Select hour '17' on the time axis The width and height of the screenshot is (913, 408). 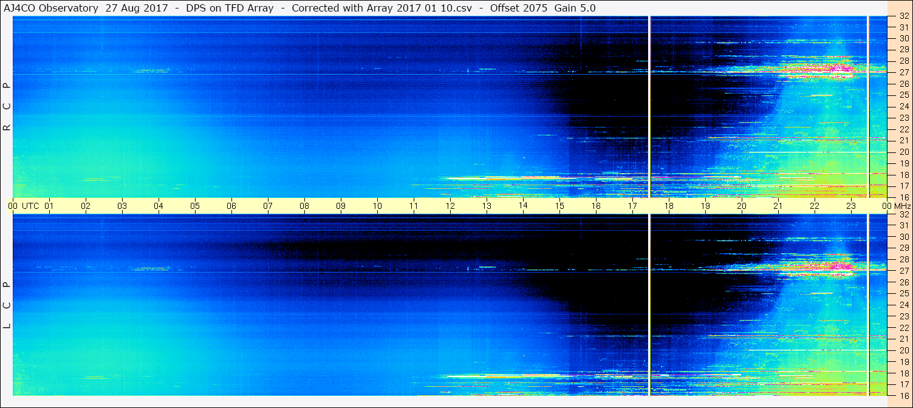[632, 206]
